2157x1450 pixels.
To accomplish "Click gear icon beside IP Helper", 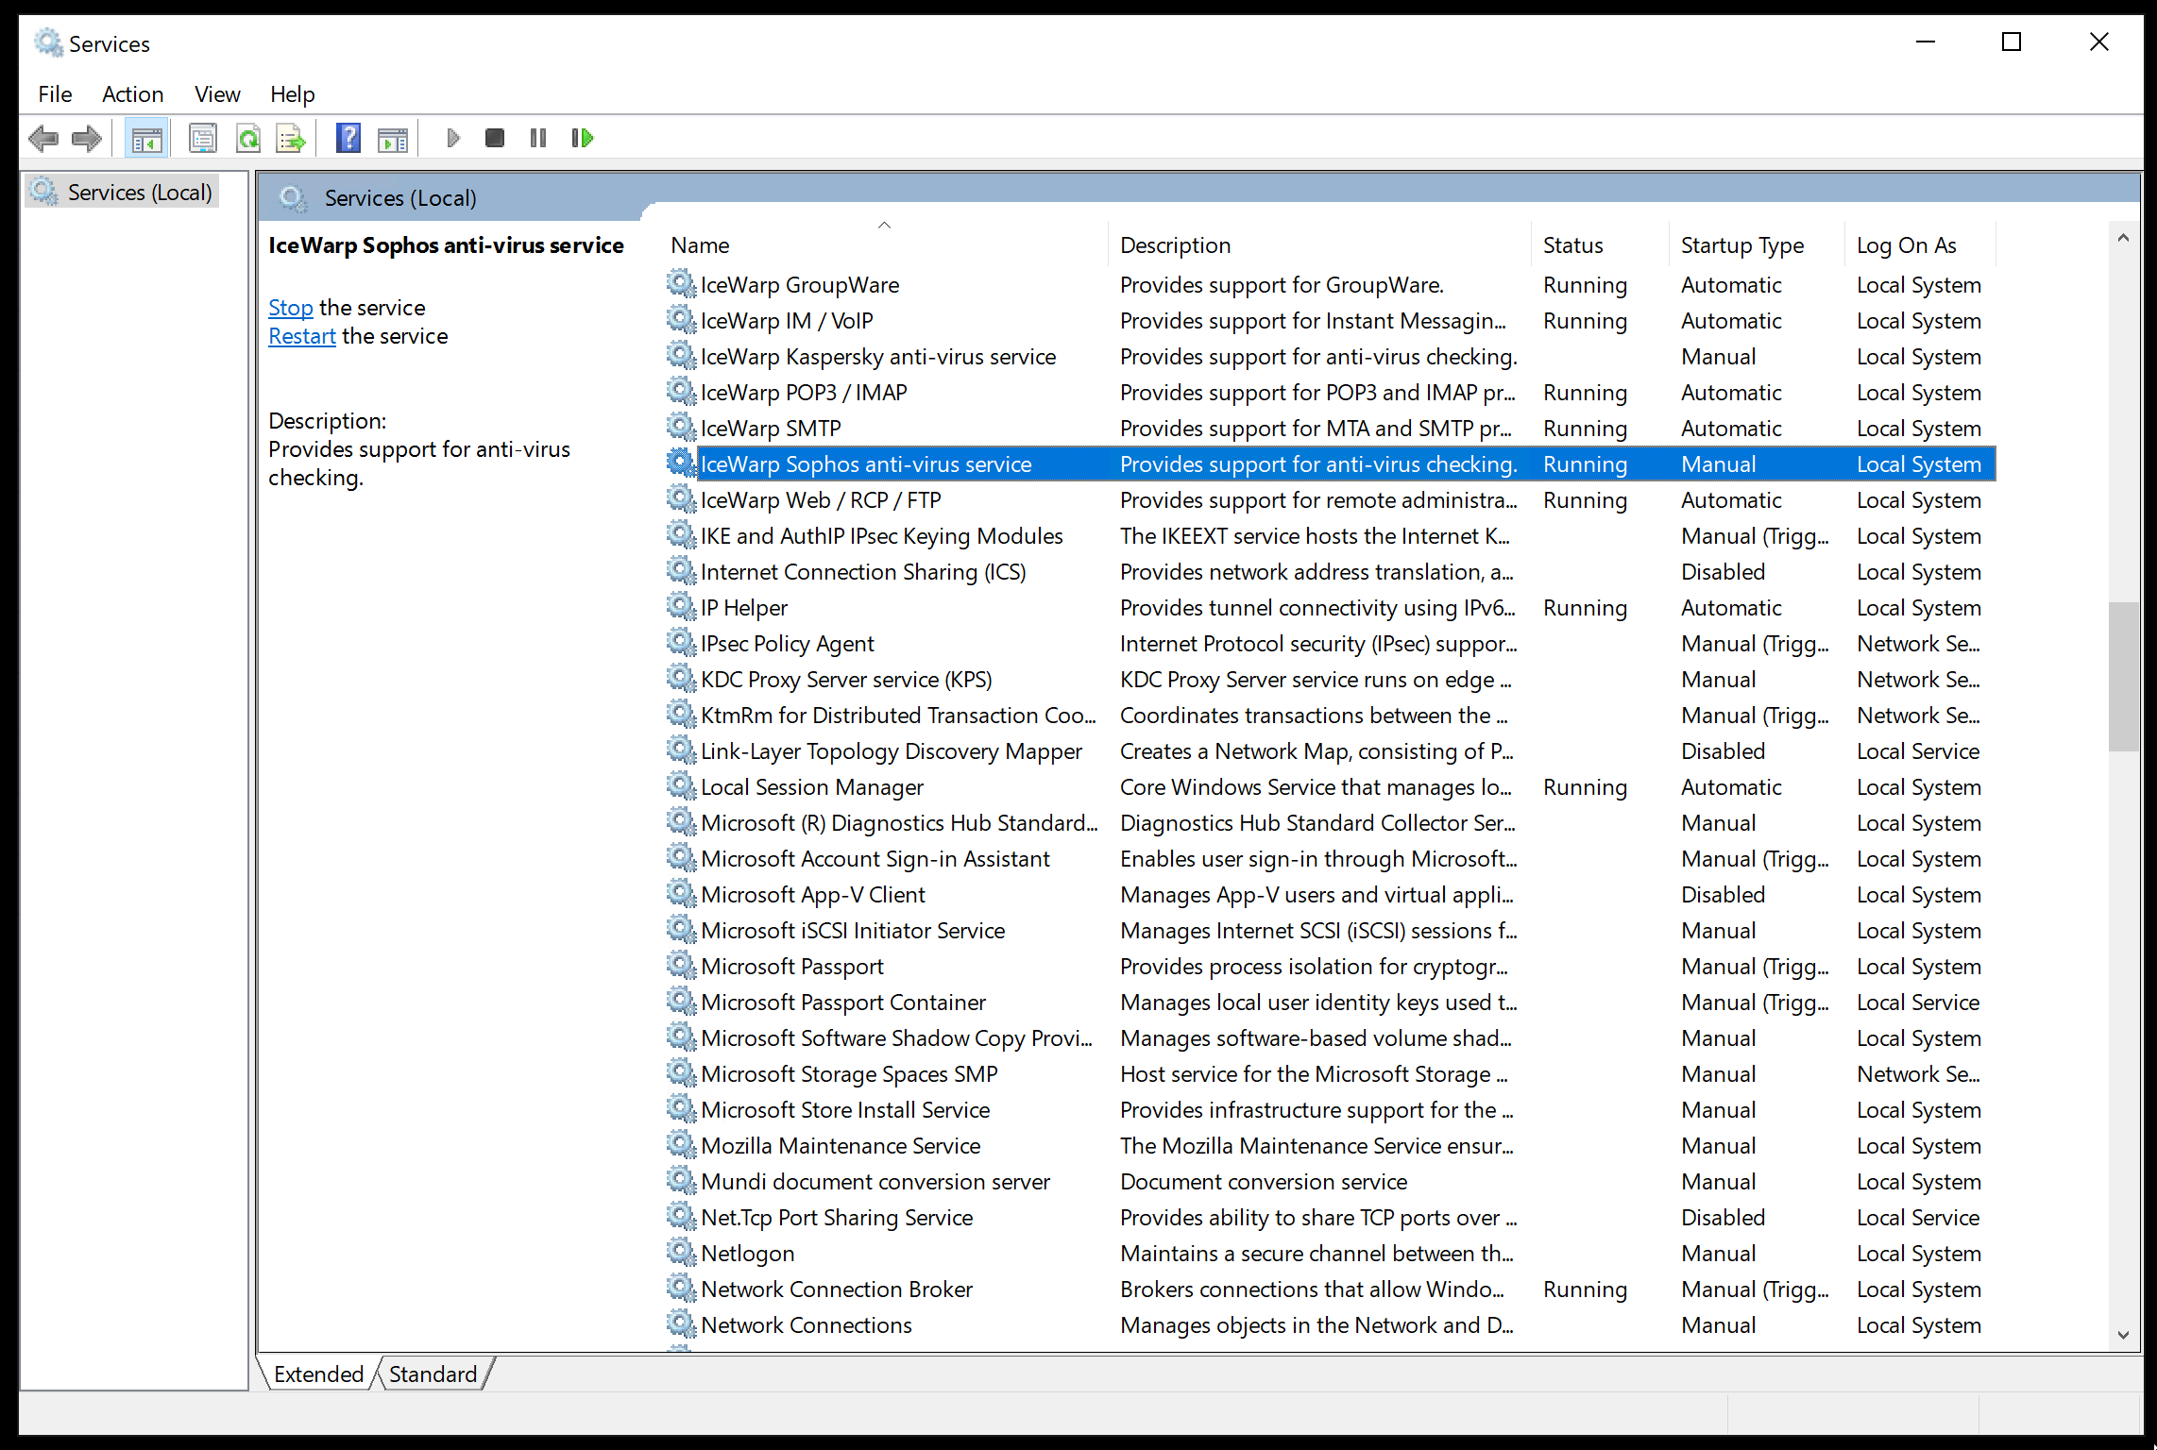I will coord(681,606).
